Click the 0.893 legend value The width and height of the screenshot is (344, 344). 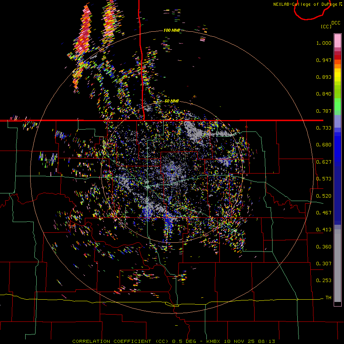[x=324, y=77]
